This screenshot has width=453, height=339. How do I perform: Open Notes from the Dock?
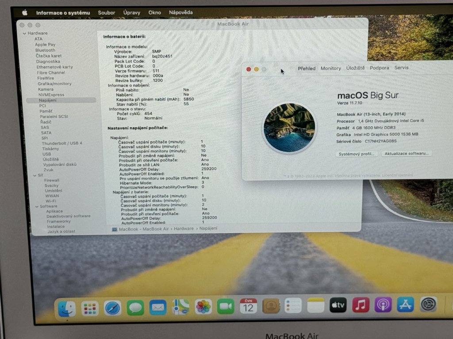pos(315,305)
